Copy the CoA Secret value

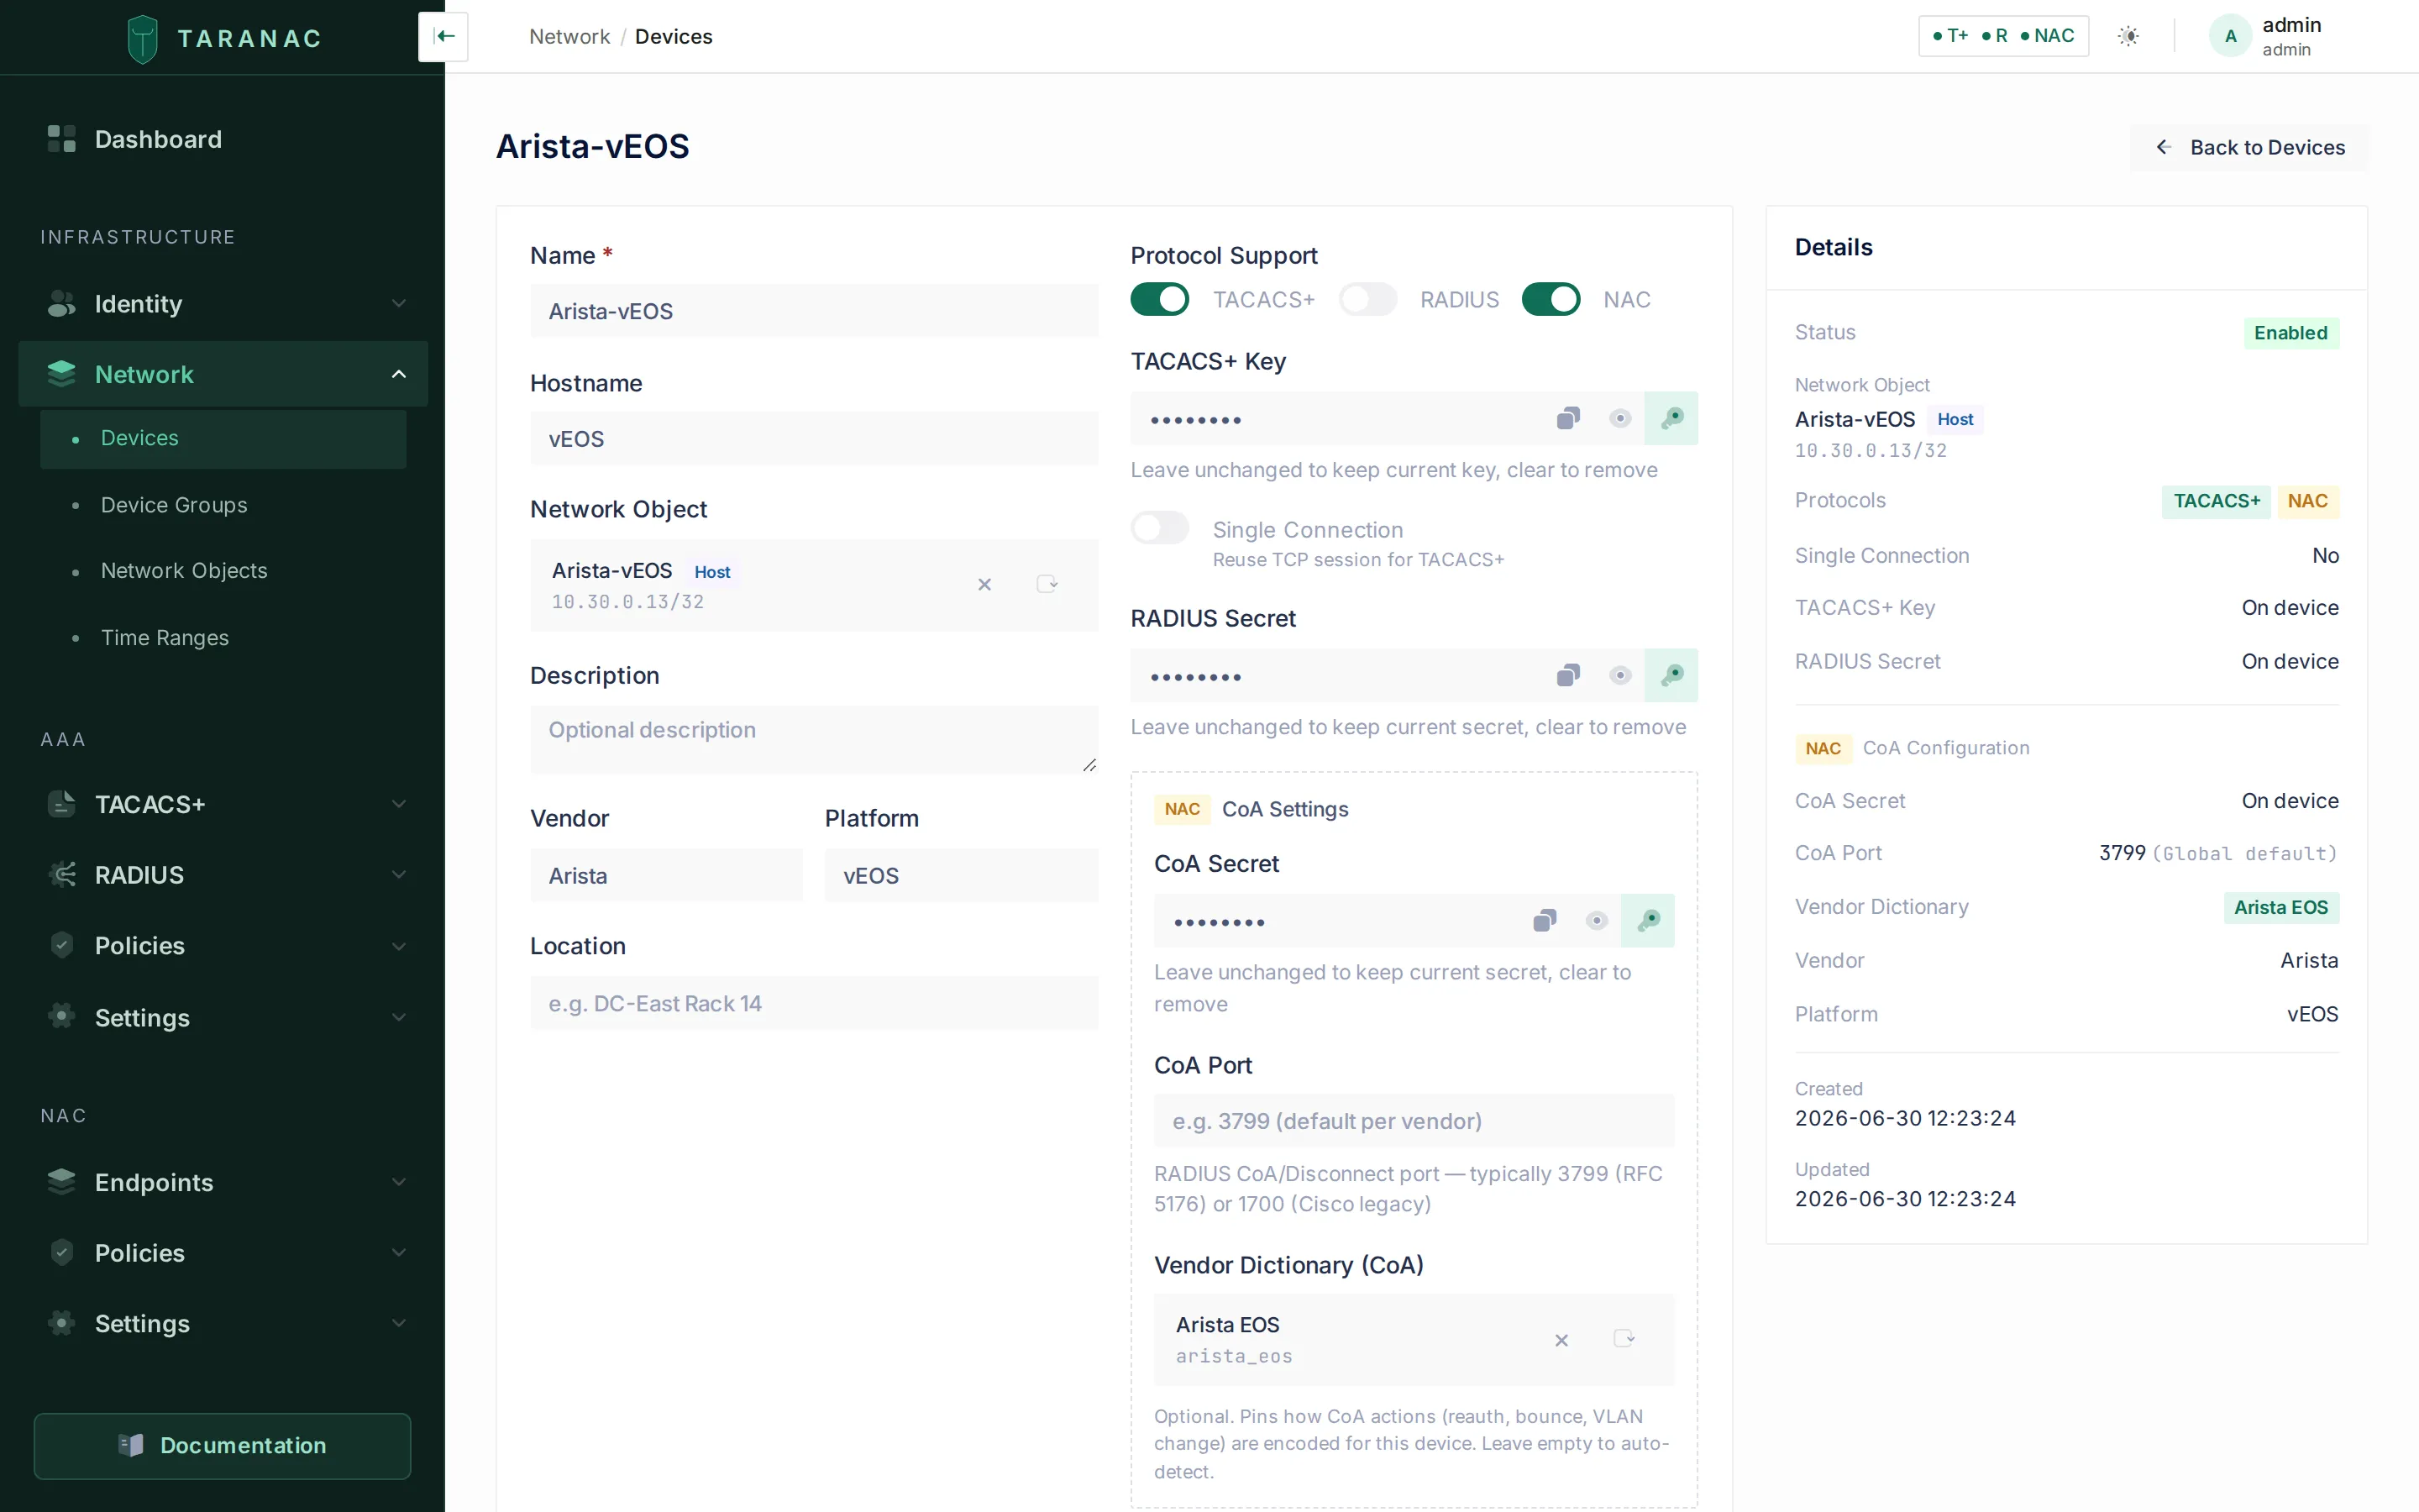click(x=1545, y=920)
